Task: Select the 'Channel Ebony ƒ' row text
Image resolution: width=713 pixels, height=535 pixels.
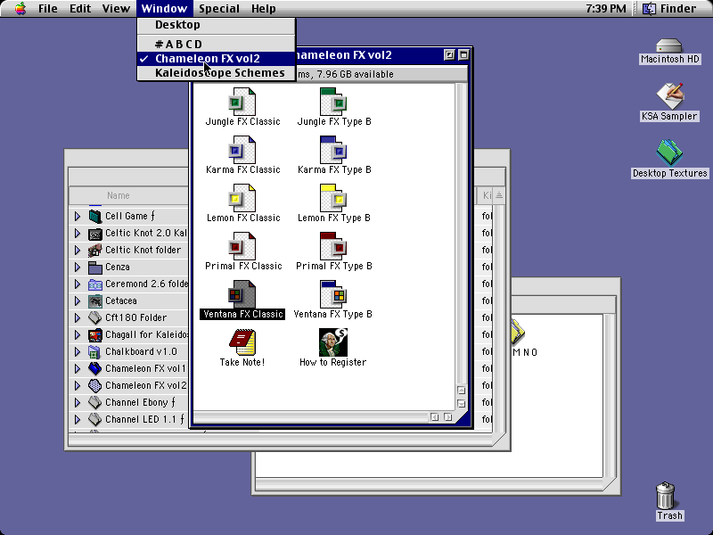Action: point(140,403)
